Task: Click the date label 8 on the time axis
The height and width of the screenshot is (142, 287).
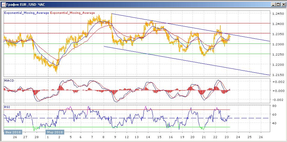Action: [x=103, y=137]
